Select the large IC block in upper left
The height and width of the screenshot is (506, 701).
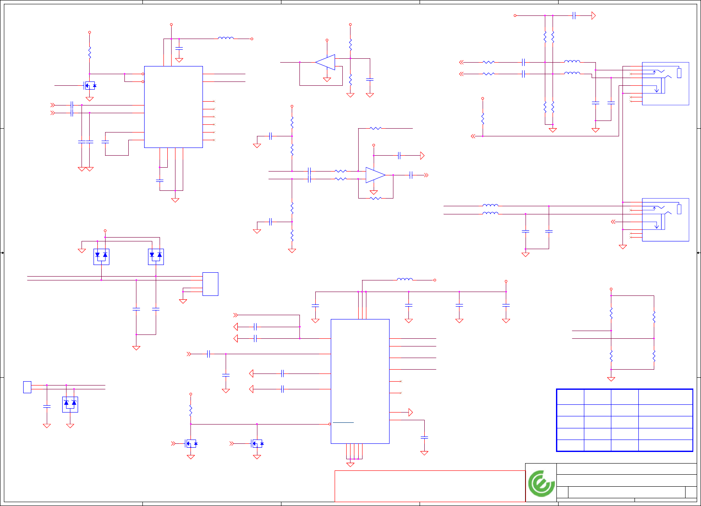tap(173, 107)
